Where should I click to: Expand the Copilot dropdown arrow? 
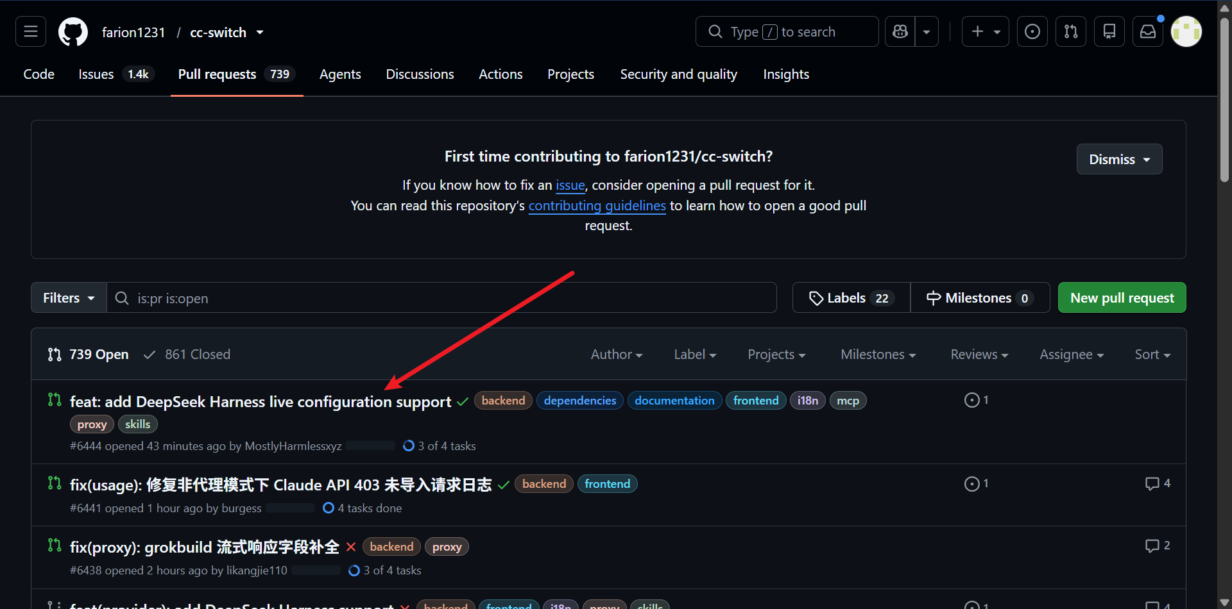(x=927, y=31)
